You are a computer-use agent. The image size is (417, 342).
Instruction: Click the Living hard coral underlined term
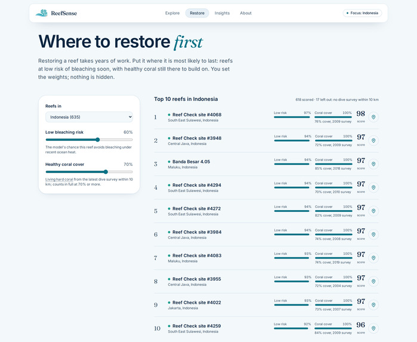point(59,180)
